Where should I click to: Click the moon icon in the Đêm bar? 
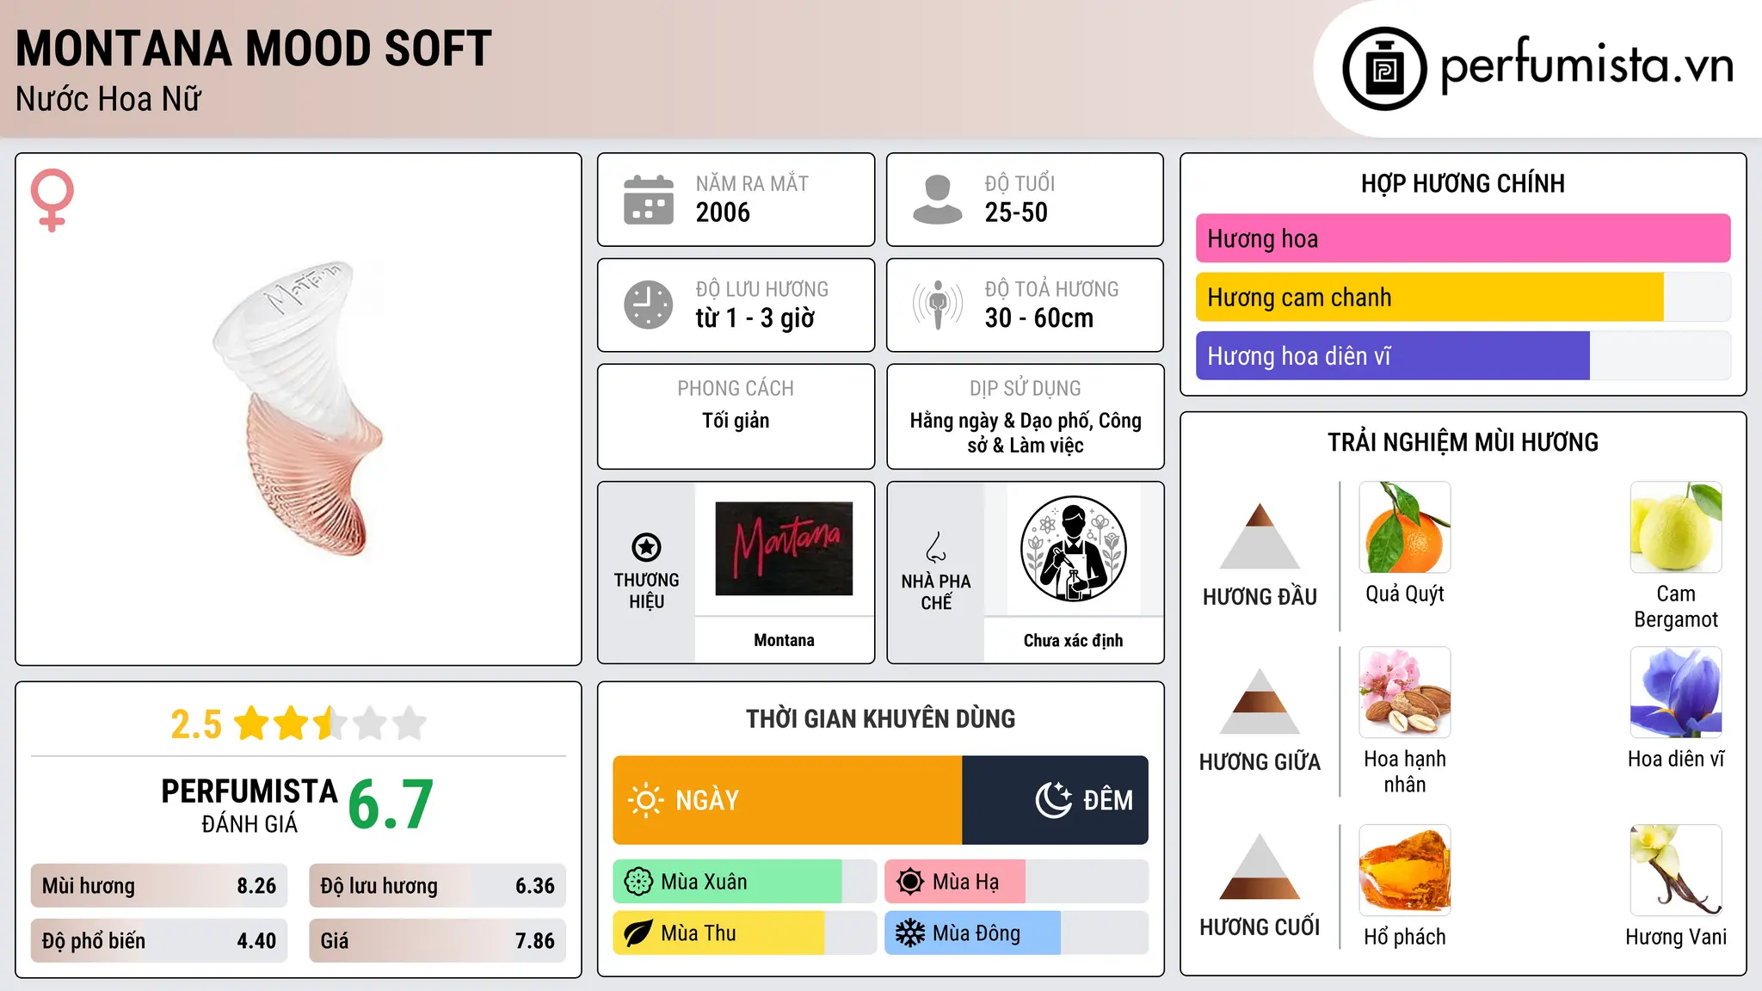click(1054, 800)
